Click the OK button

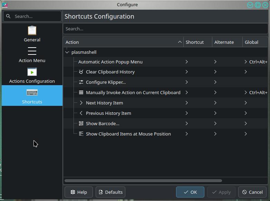[190, 192]
